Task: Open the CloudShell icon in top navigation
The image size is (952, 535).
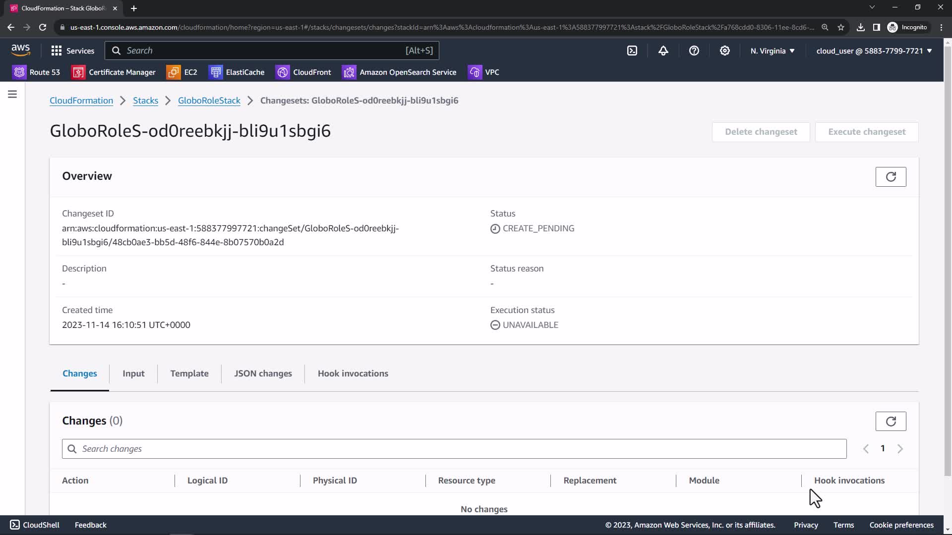Action: [x=632, y=51]
